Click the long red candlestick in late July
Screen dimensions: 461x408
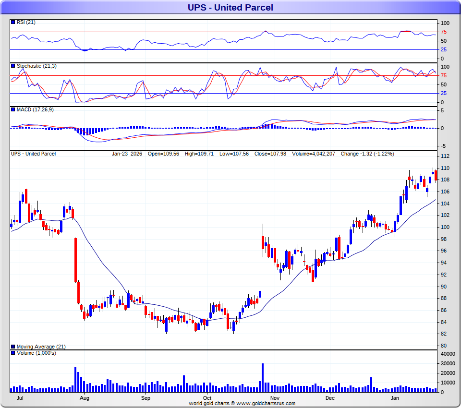pyautogui.click(x=75, y=260)
